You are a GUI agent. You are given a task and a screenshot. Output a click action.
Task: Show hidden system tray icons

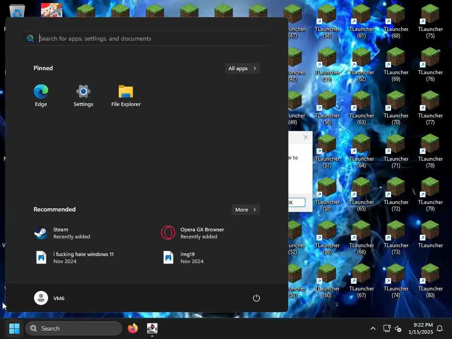tap(373, 328)
